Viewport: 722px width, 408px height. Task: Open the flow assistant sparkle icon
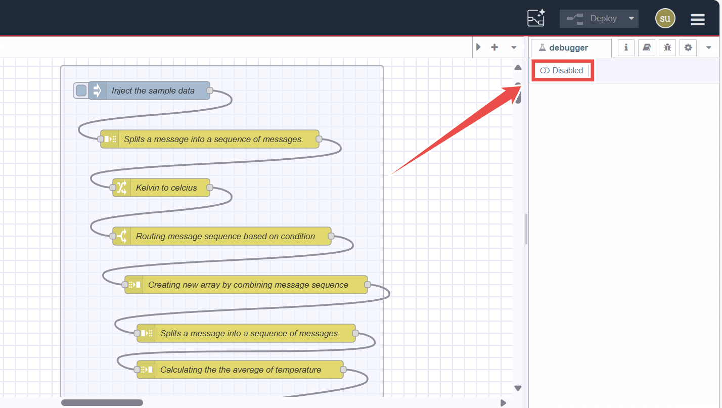[x=535, y=18]
